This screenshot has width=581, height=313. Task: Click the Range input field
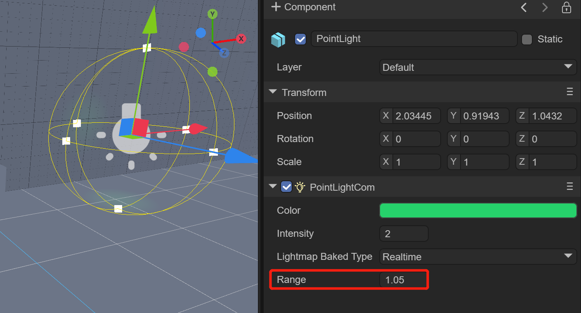(x=404, y=280)
